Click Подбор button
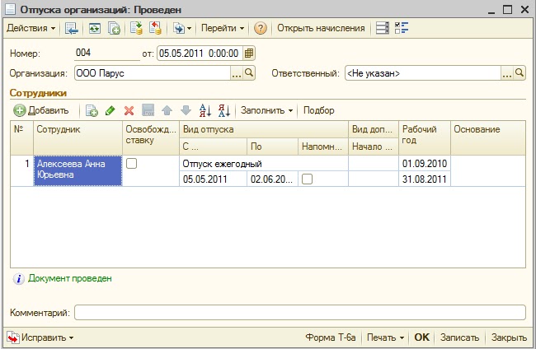536x349 pixels. 319,110
